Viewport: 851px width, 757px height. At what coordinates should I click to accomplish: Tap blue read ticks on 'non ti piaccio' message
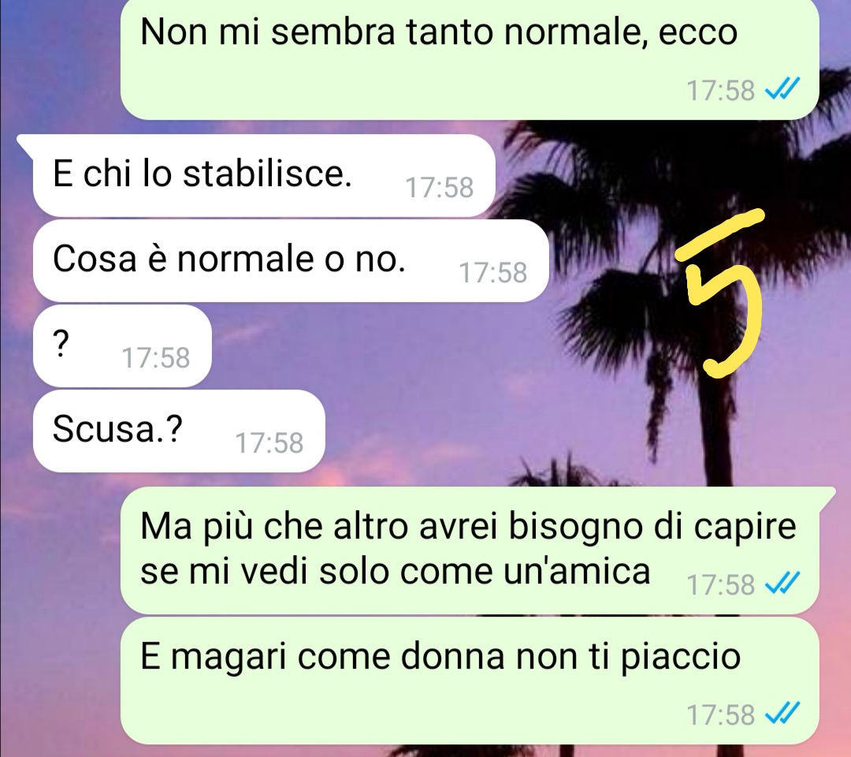[x=782, y=714]
